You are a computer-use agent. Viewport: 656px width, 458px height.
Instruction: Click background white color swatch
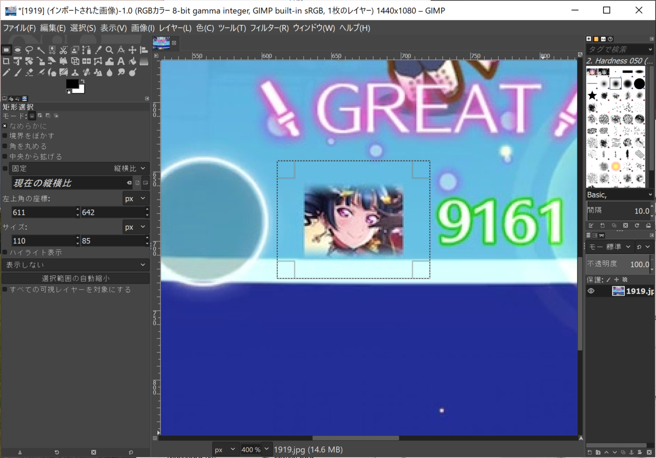[x=81, y=90]
